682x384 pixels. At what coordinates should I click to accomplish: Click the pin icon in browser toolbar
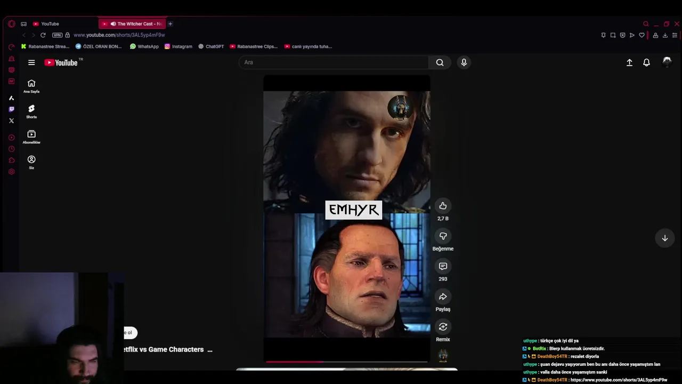[603, 35]
